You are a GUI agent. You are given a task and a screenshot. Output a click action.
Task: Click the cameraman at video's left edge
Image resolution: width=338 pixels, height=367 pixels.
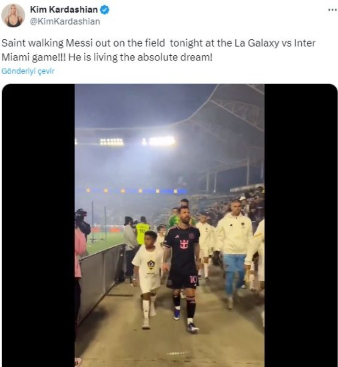(x=82, y=222)
